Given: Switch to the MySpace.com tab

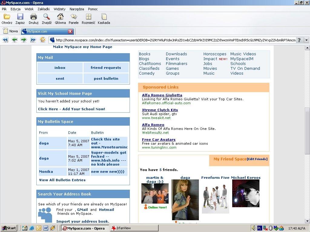Looking at the screenshot, I should (x=47, y=31).
